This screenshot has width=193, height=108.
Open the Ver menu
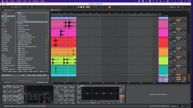(x=30, y=1)
